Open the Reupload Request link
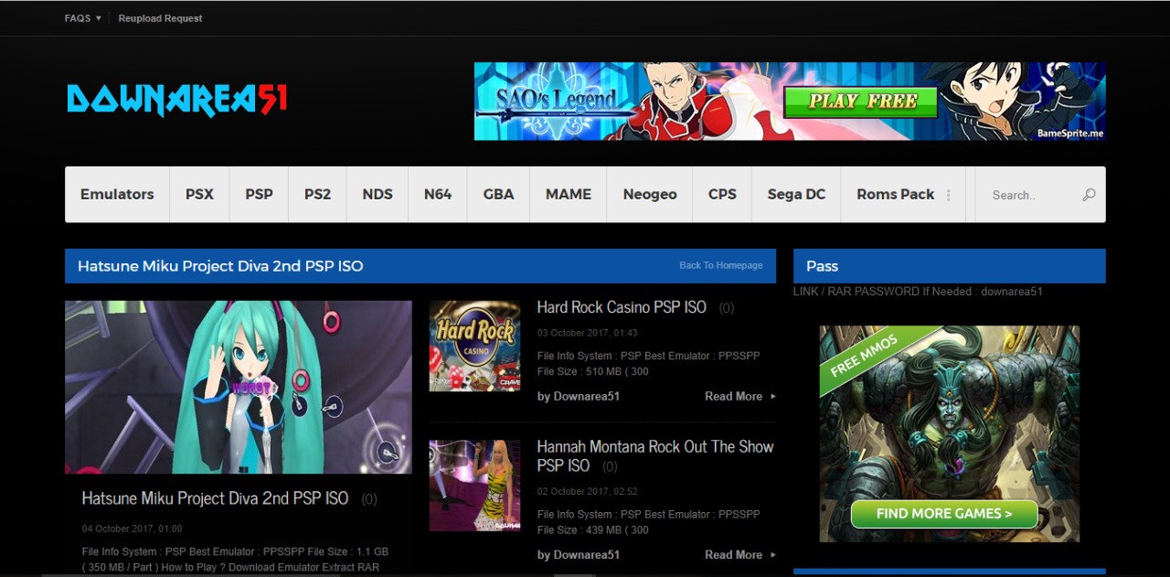The image size is (1170, 577). (161, 18)
